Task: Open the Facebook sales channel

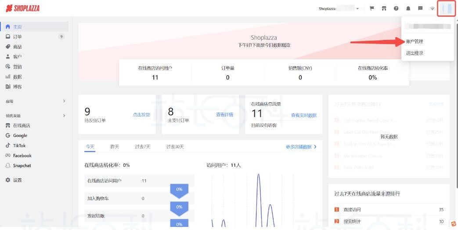Action: click(34, 155)
